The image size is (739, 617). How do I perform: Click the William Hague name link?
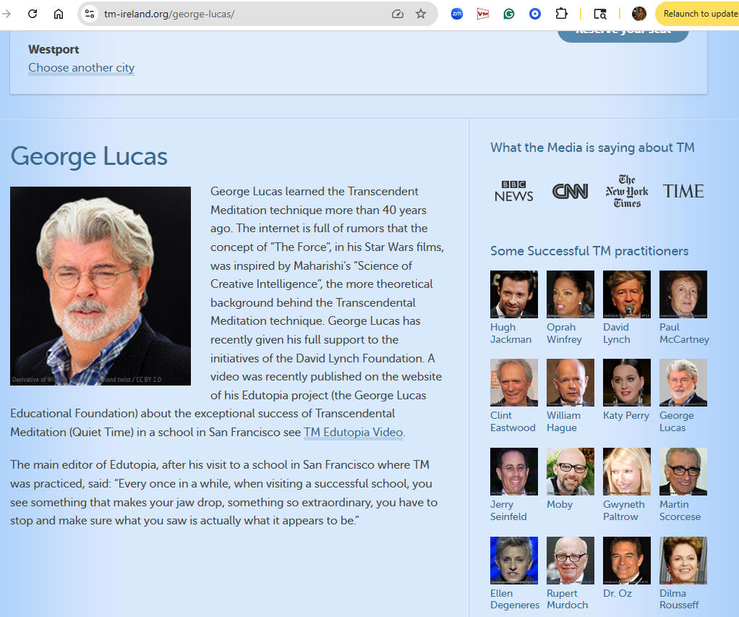coord(564,422)
